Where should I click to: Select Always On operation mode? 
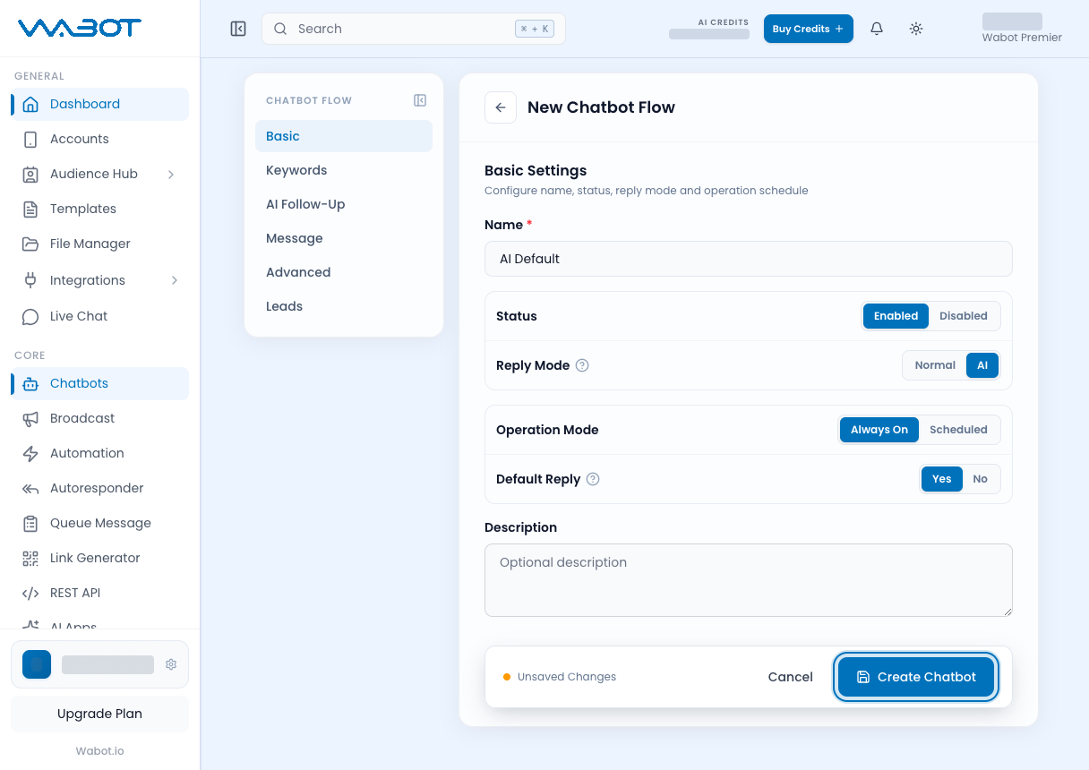tap(879, 430)
